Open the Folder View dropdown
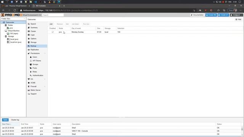 click(13, 19)
